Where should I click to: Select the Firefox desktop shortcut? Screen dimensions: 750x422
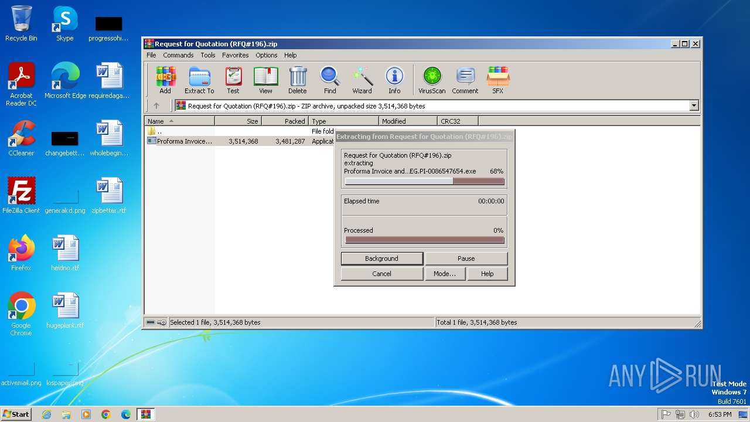(x=21, y=253)
